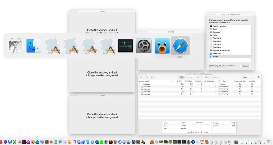Sort by CPU Time column
Image resolution: width=273 pixels, height=145 pixels.
coord(188,81)
